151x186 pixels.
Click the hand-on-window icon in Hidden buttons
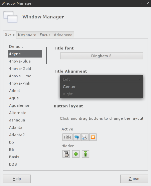[66, 154]
